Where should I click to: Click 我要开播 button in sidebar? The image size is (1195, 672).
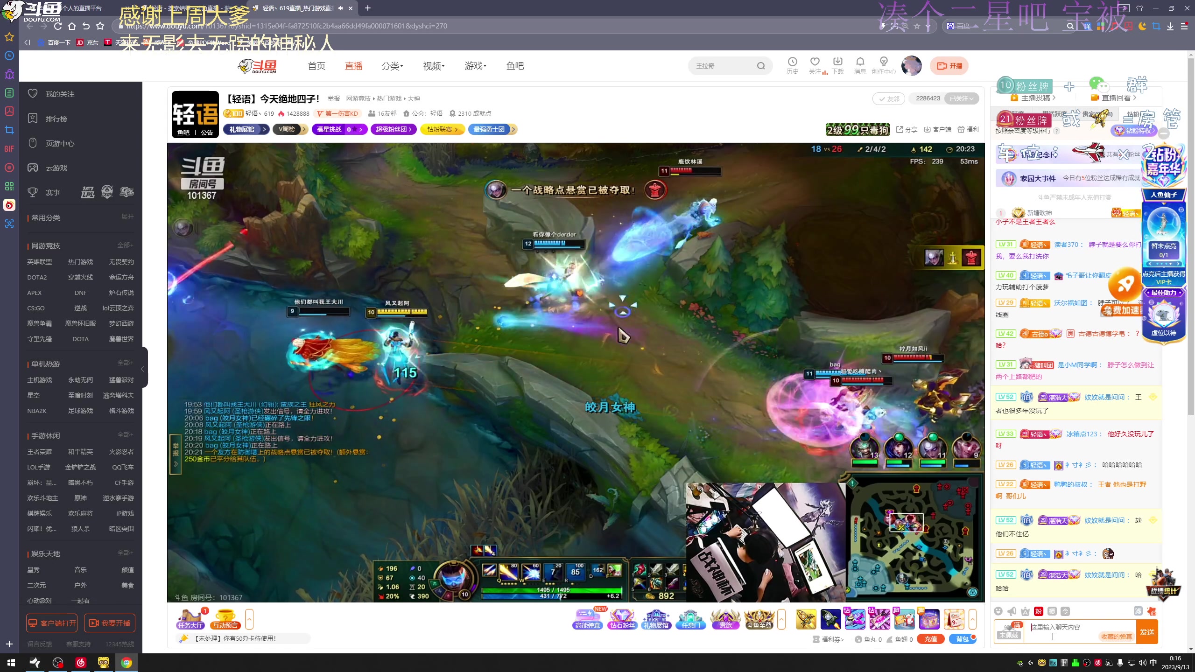110,623
